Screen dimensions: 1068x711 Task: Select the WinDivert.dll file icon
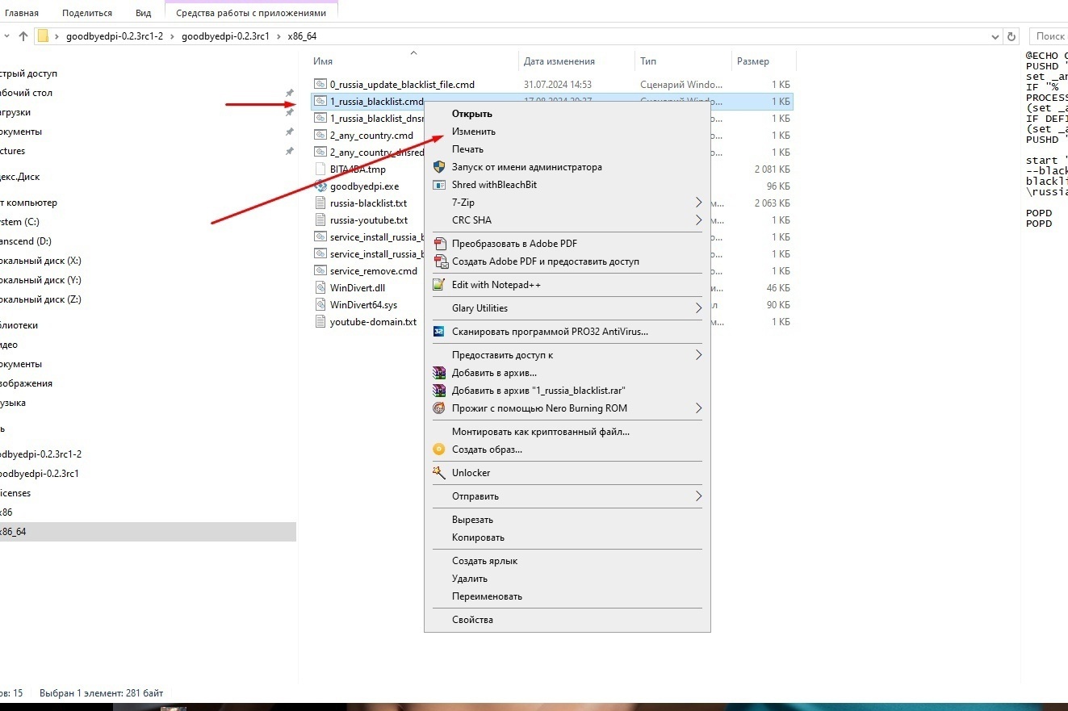coord(320,288)
